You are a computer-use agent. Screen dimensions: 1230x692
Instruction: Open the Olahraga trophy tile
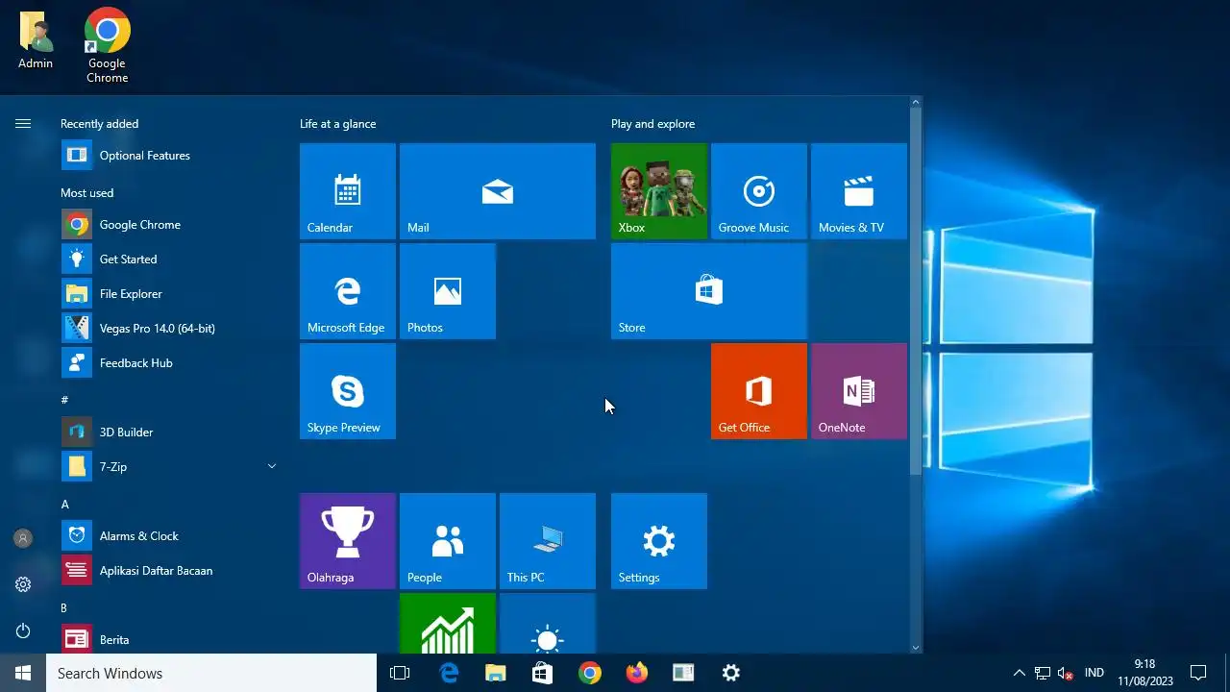coord(348,541)
